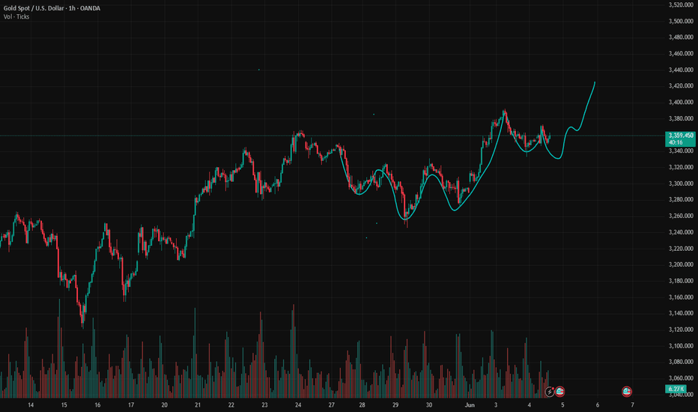Click the current price label 3,359.450

tap(680, 139)
